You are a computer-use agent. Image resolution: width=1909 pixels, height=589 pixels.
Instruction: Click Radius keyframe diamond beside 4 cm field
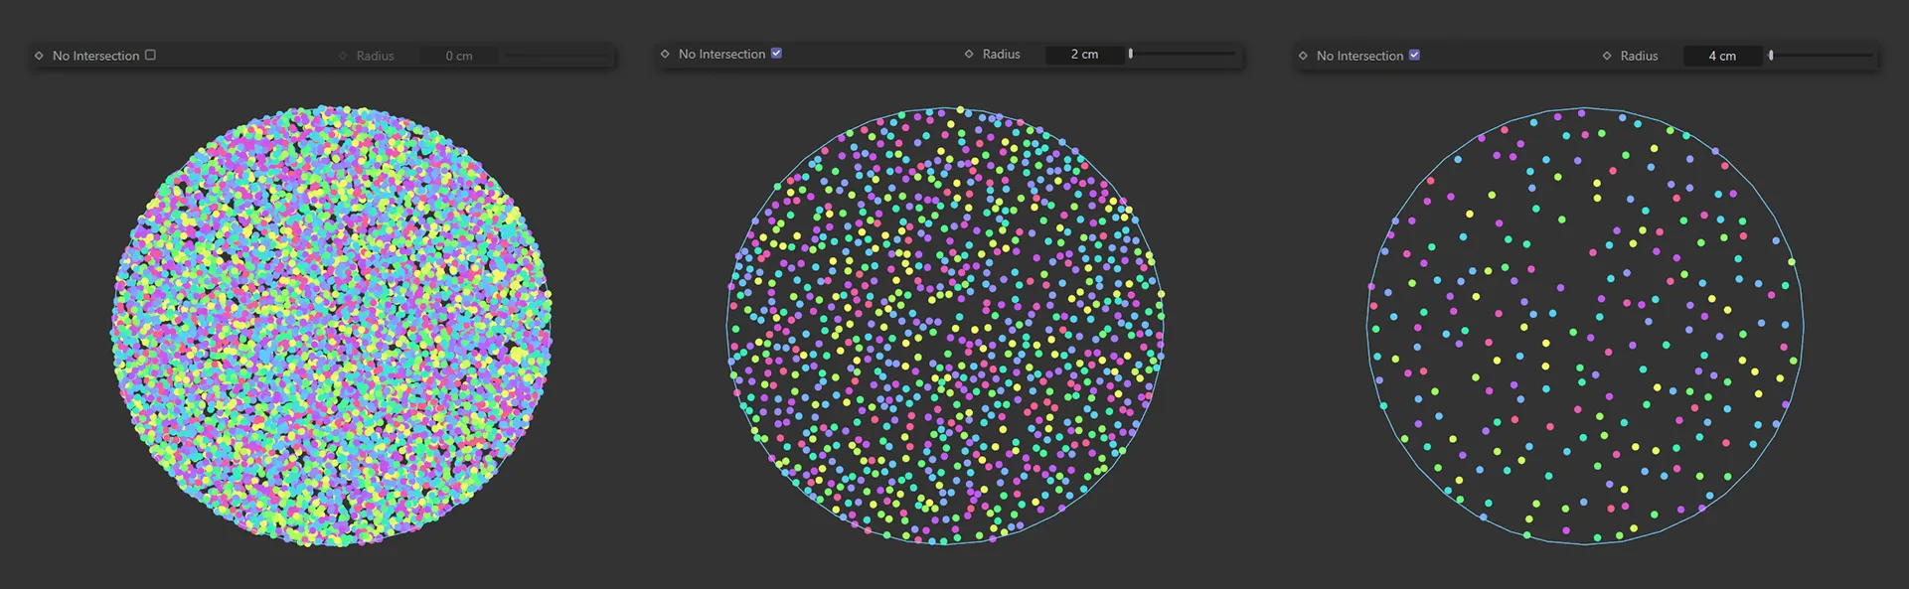(1607, 56)
